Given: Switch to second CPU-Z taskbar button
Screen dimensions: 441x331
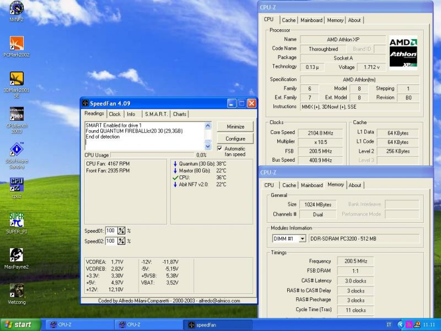Looking at the screenshot, I should click(x=148, y=324).
